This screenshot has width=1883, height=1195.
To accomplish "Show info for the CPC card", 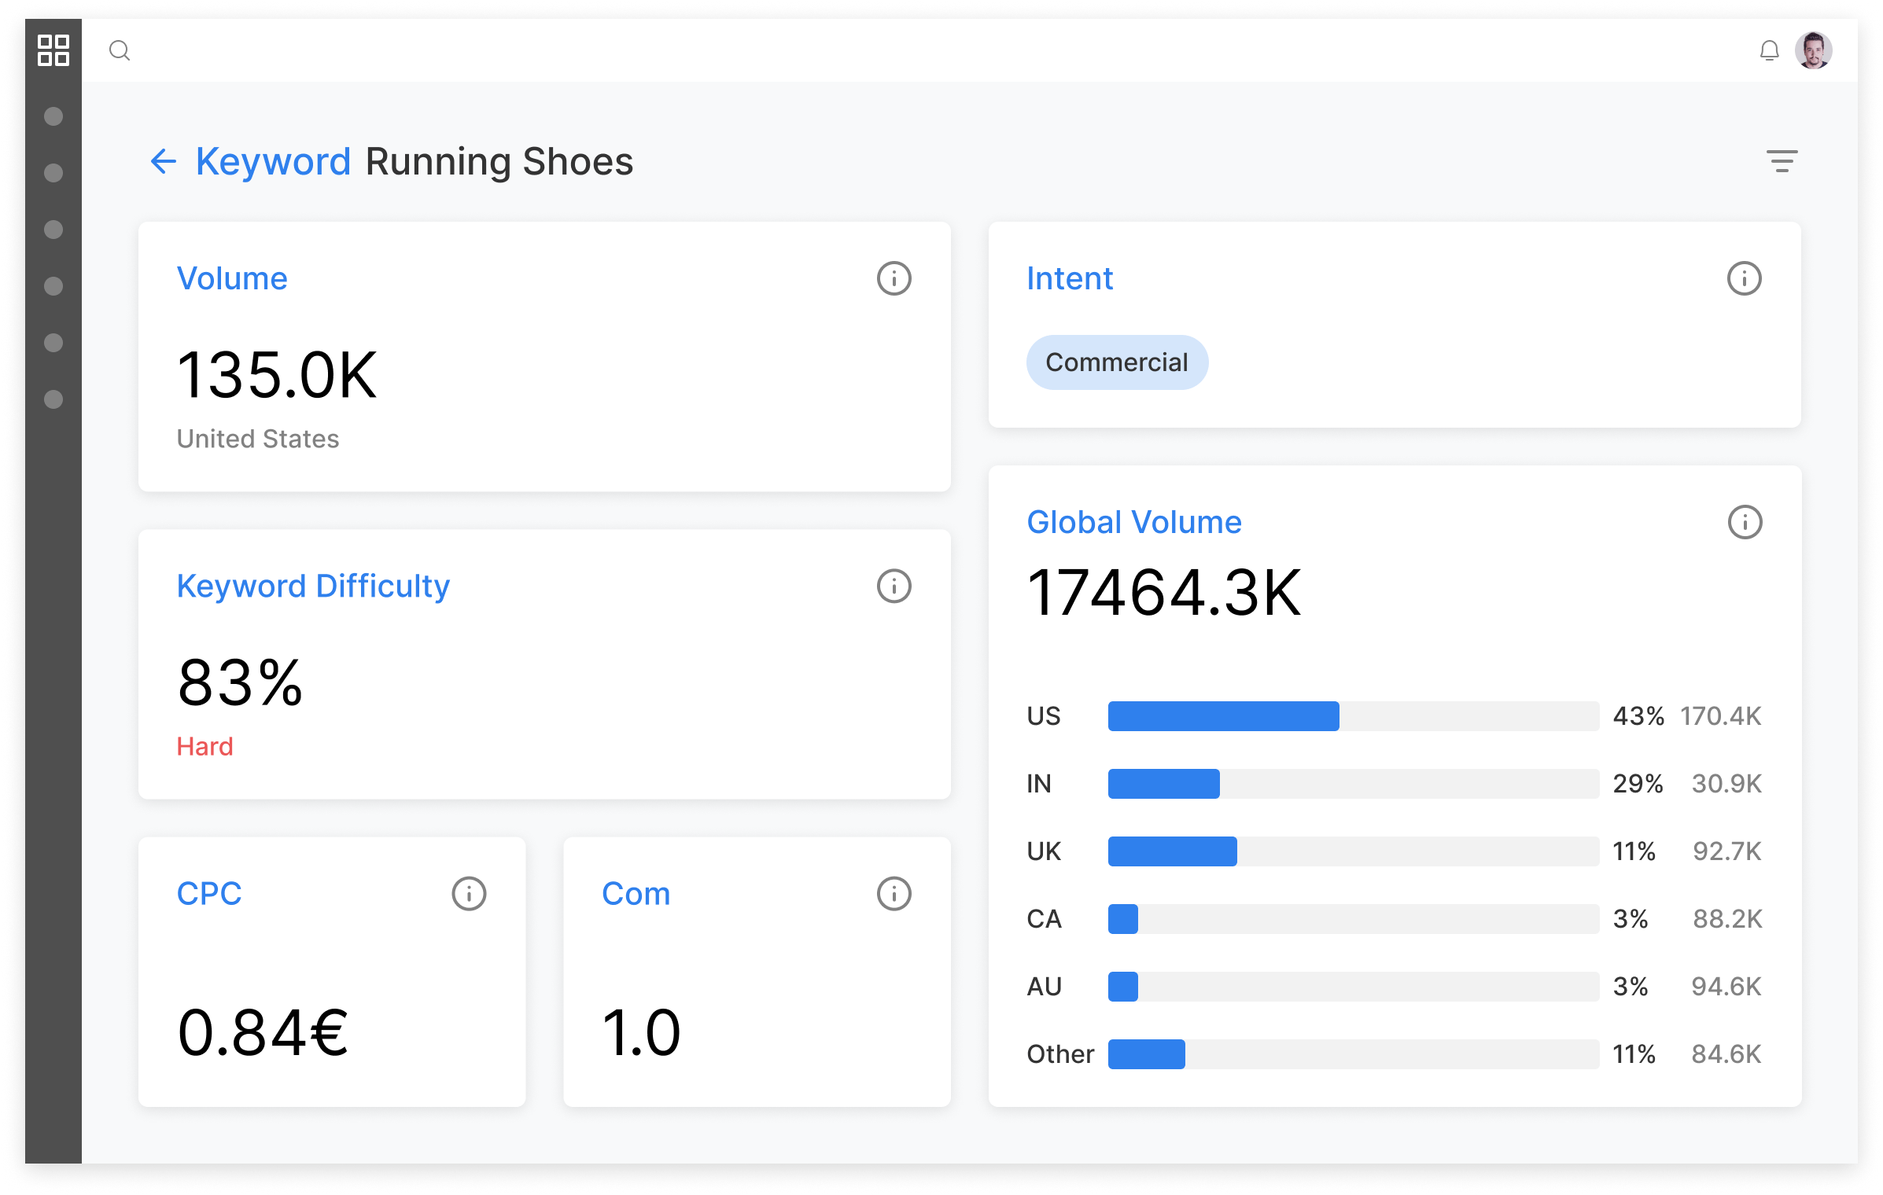I will 469,894.
